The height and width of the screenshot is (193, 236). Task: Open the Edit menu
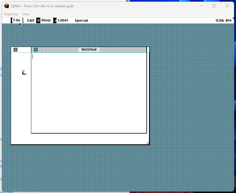click(x=31, y=20)
